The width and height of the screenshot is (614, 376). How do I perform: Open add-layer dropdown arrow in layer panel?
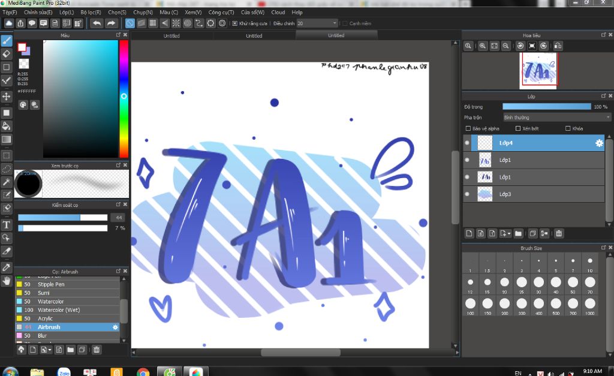508,234
